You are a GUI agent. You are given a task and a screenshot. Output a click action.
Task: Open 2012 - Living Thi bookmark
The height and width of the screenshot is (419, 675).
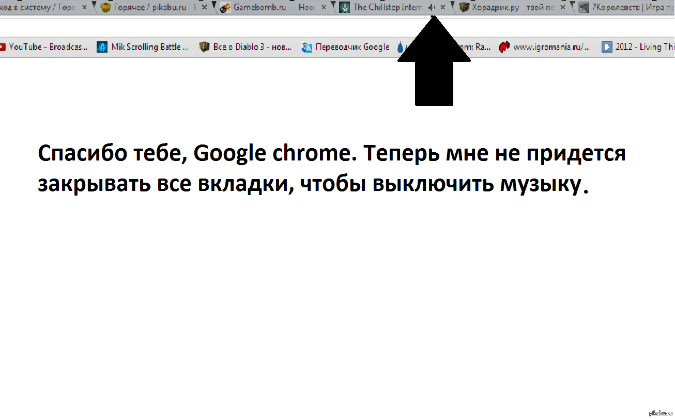pos(638,47)
